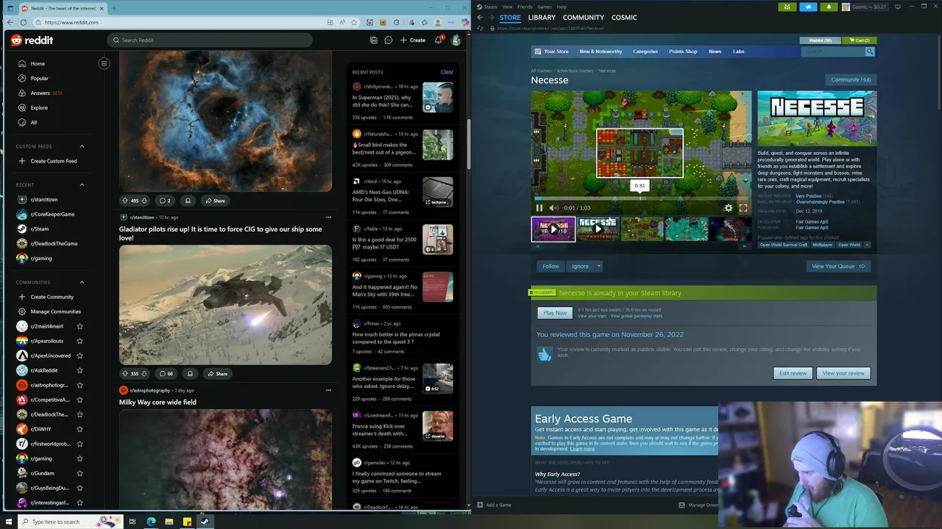
Task: Downvote the 355-score Gladiator post
Action: point(144,373)
